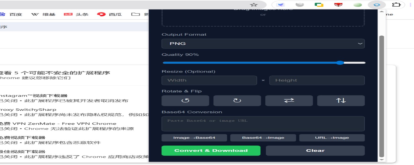Click the Drag images here drop zone

pyautogui.click(x=263, y=18)
